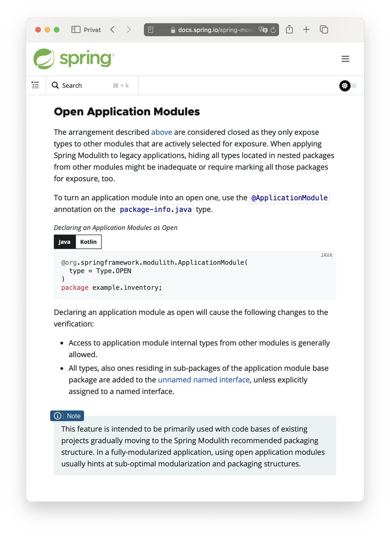Click the ⌘ + k shortcut hint
Viewport: 390px width, 536px height.
coord(121,85)
